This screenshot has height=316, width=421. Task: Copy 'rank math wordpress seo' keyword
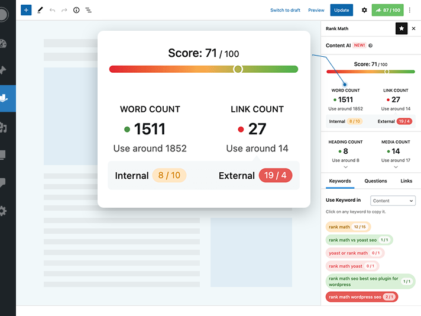362,297
